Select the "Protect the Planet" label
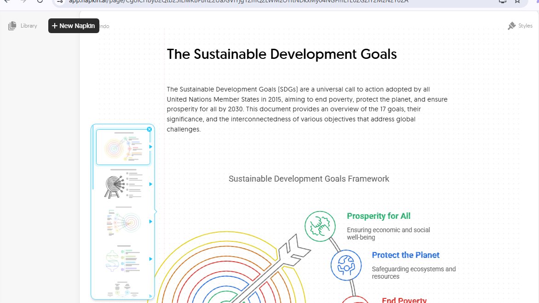This screenshot has width=539, height=303. point(406,255)
